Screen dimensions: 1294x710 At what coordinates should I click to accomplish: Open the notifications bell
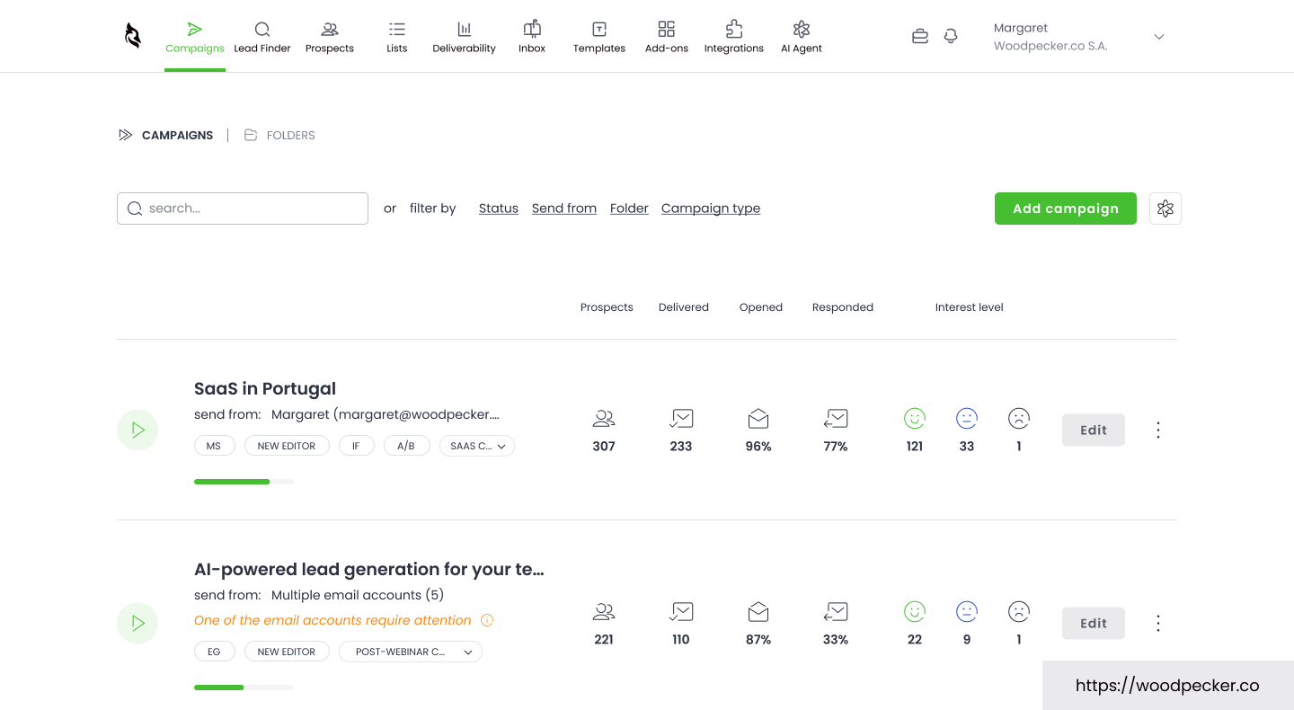click(951, 36)
